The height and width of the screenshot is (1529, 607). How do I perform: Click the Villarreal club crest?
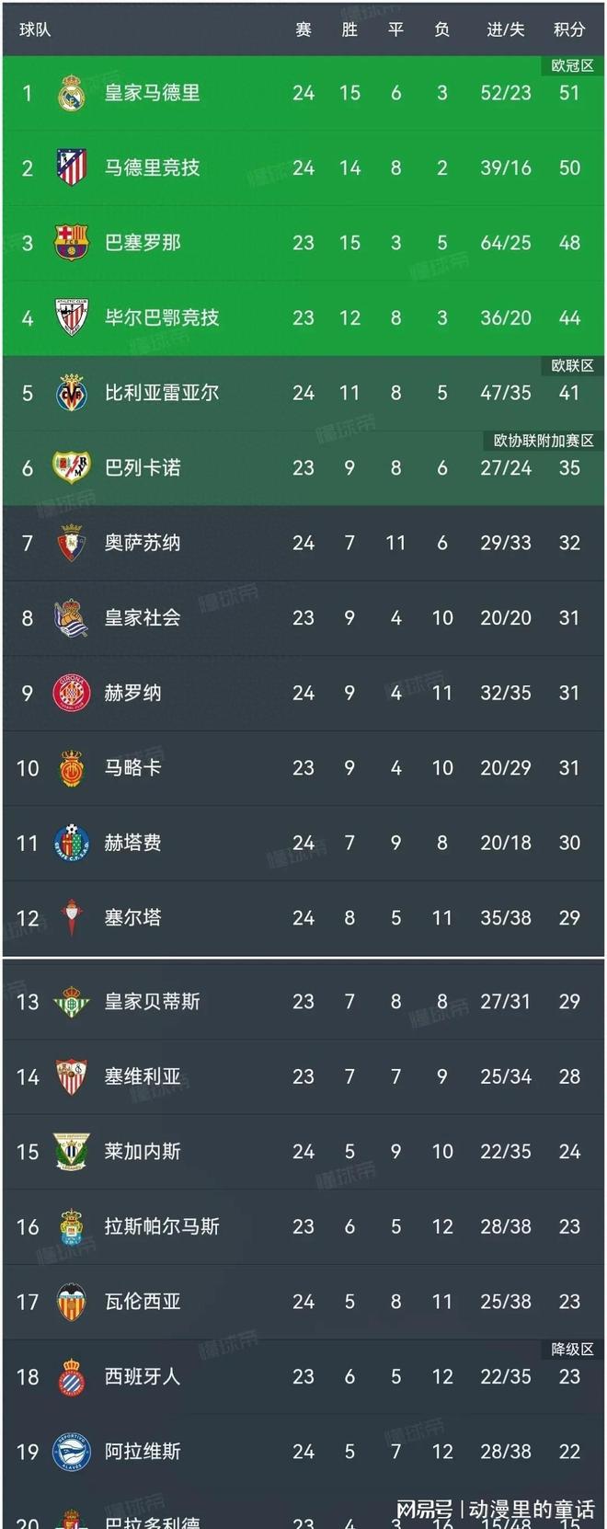pos(72,393)
